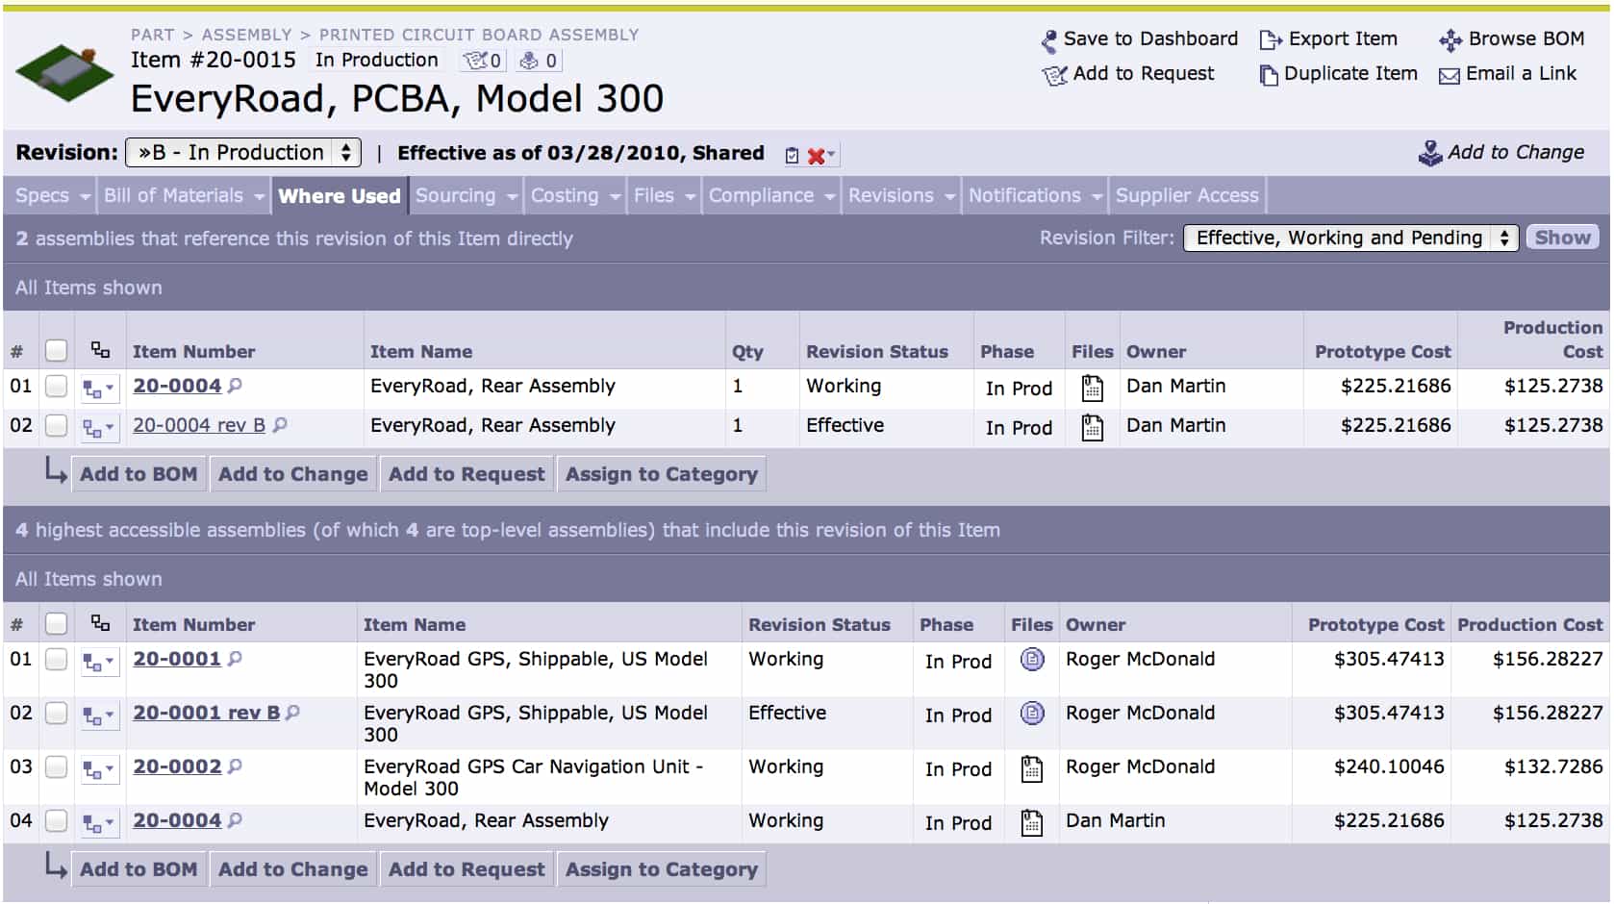Viewport: 1614px width, 904px height.
Task: Click files icon for 20-0004 Working row, first table
Action: (x=1092, y=389)
